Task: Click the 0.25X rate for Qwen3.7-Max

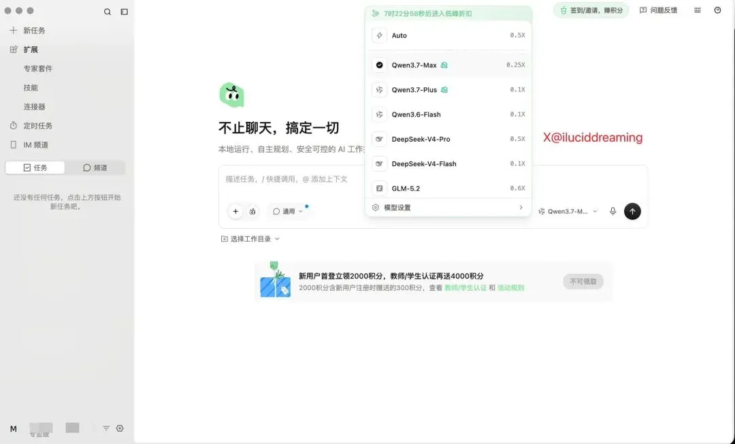Action: tap(516, 65)
